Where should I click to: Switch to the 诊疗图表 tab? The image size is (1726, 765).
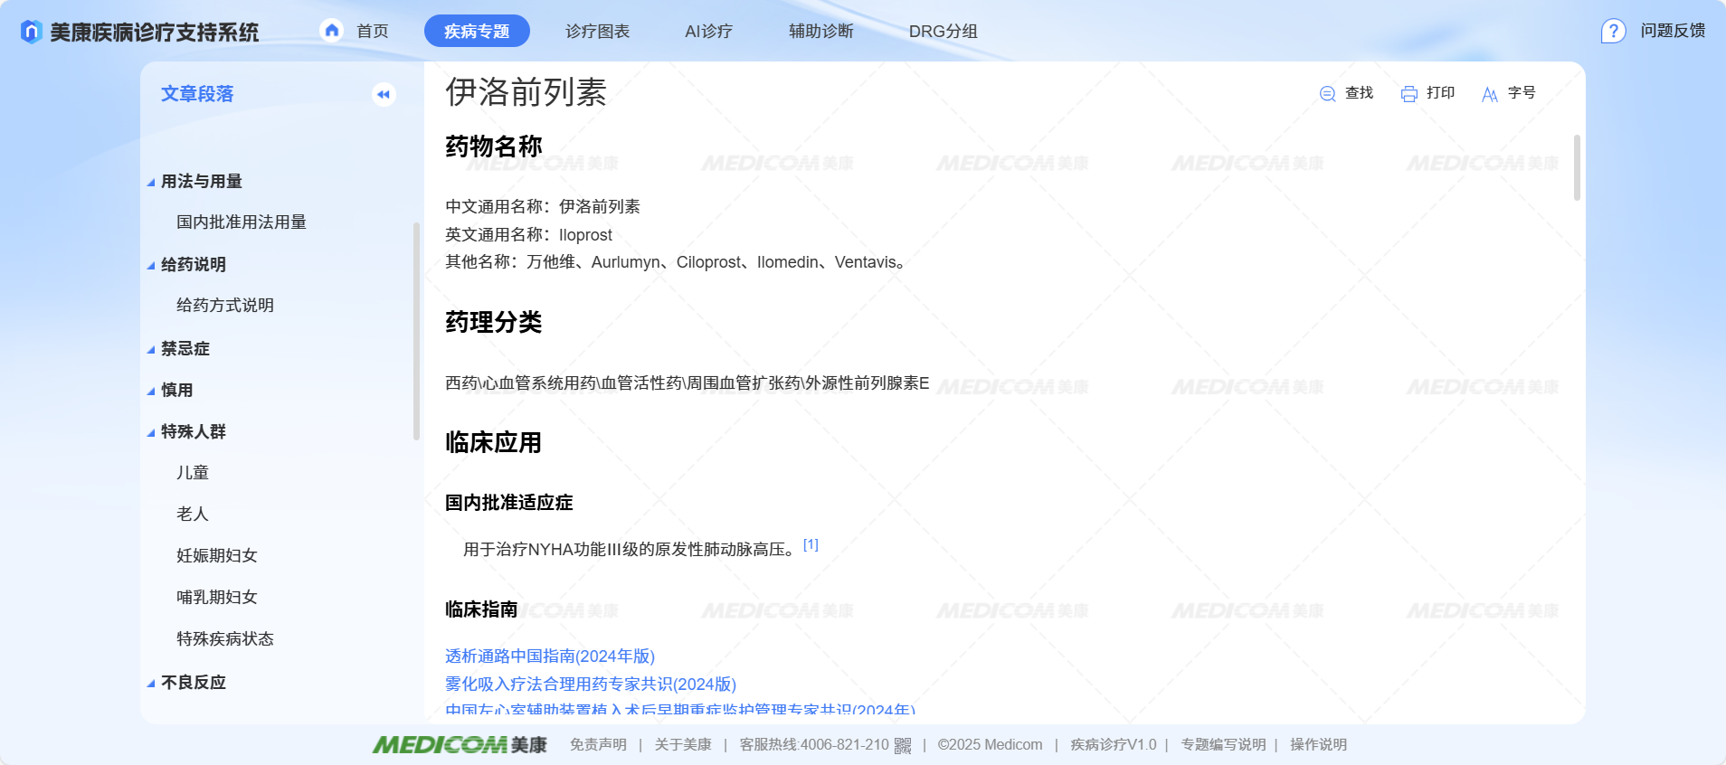tap(597, 32)
